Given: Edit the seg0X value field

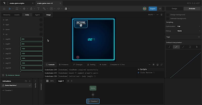Looking at the screenshot, I should [32, 39].
